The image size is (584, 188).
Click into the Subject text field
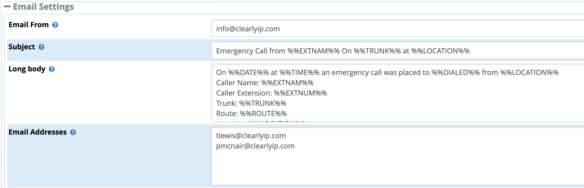398,51
